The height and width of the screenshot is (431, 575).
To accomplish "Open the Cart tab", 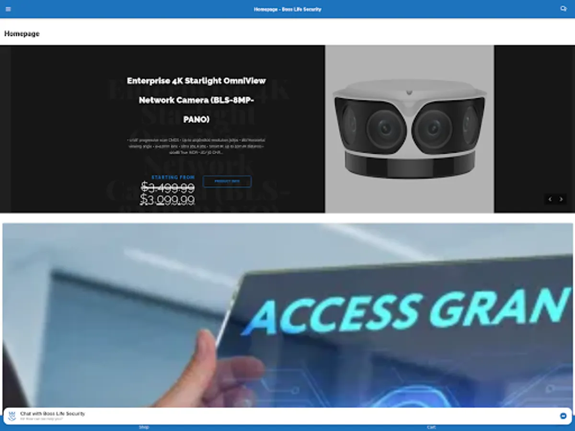I will coord(431,427).
